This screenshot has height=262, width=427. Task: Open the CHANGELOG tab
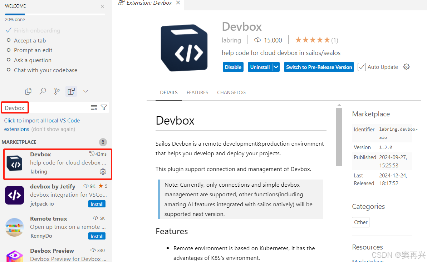(231, 92)
